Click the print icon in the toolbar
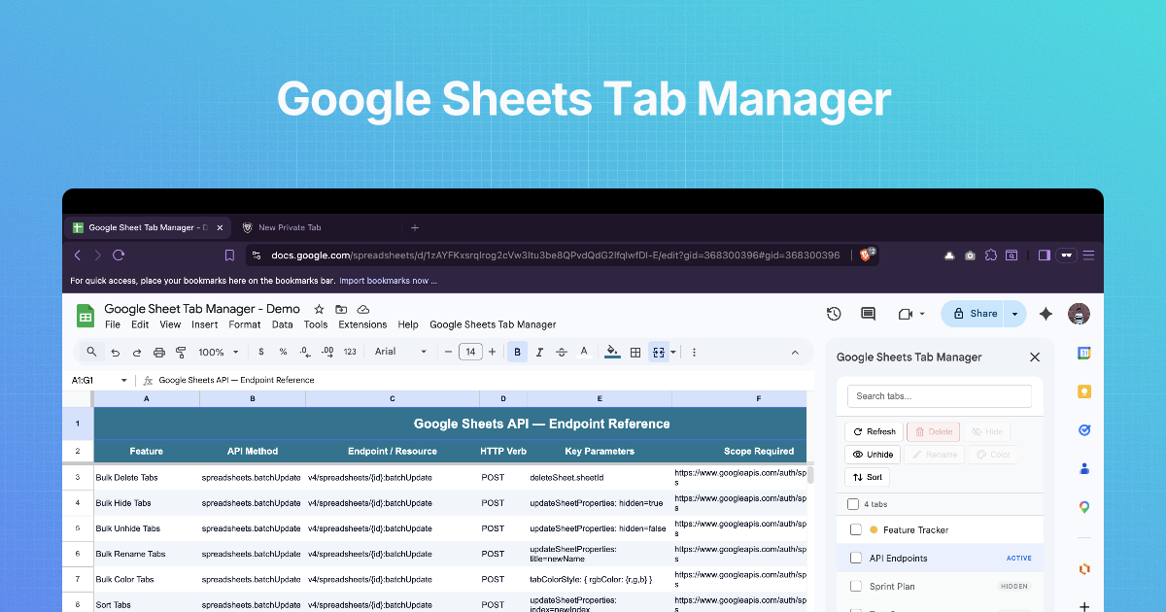1166x612 pixels. pos(159,352)
